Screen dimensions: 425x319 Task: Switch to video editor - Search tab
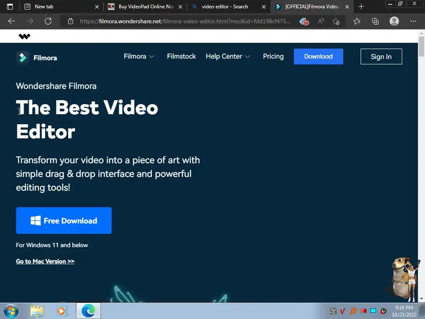[x=229, y=7]
